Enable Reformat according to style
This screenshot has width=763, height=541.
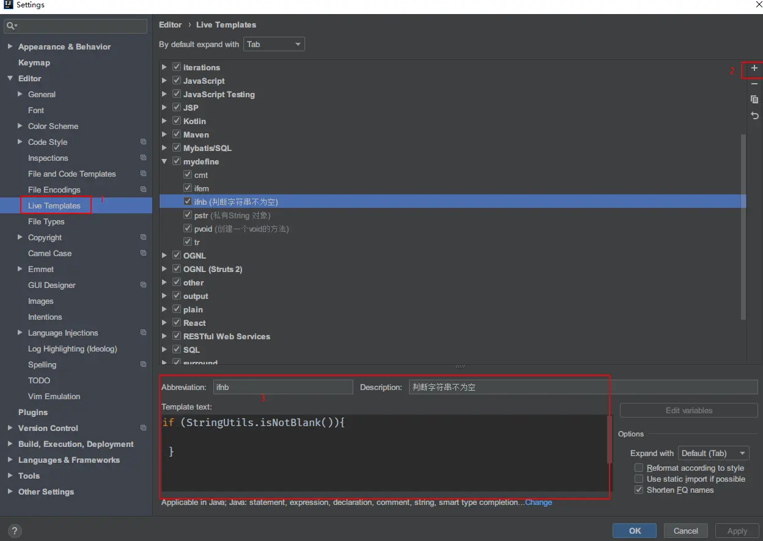[x=639, y=468]
